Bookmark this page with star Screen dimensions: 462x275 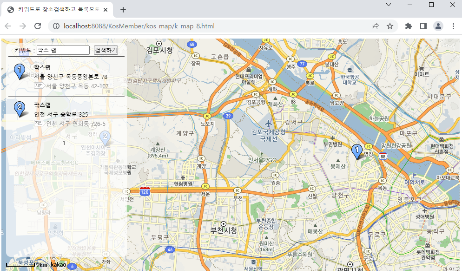390,26
